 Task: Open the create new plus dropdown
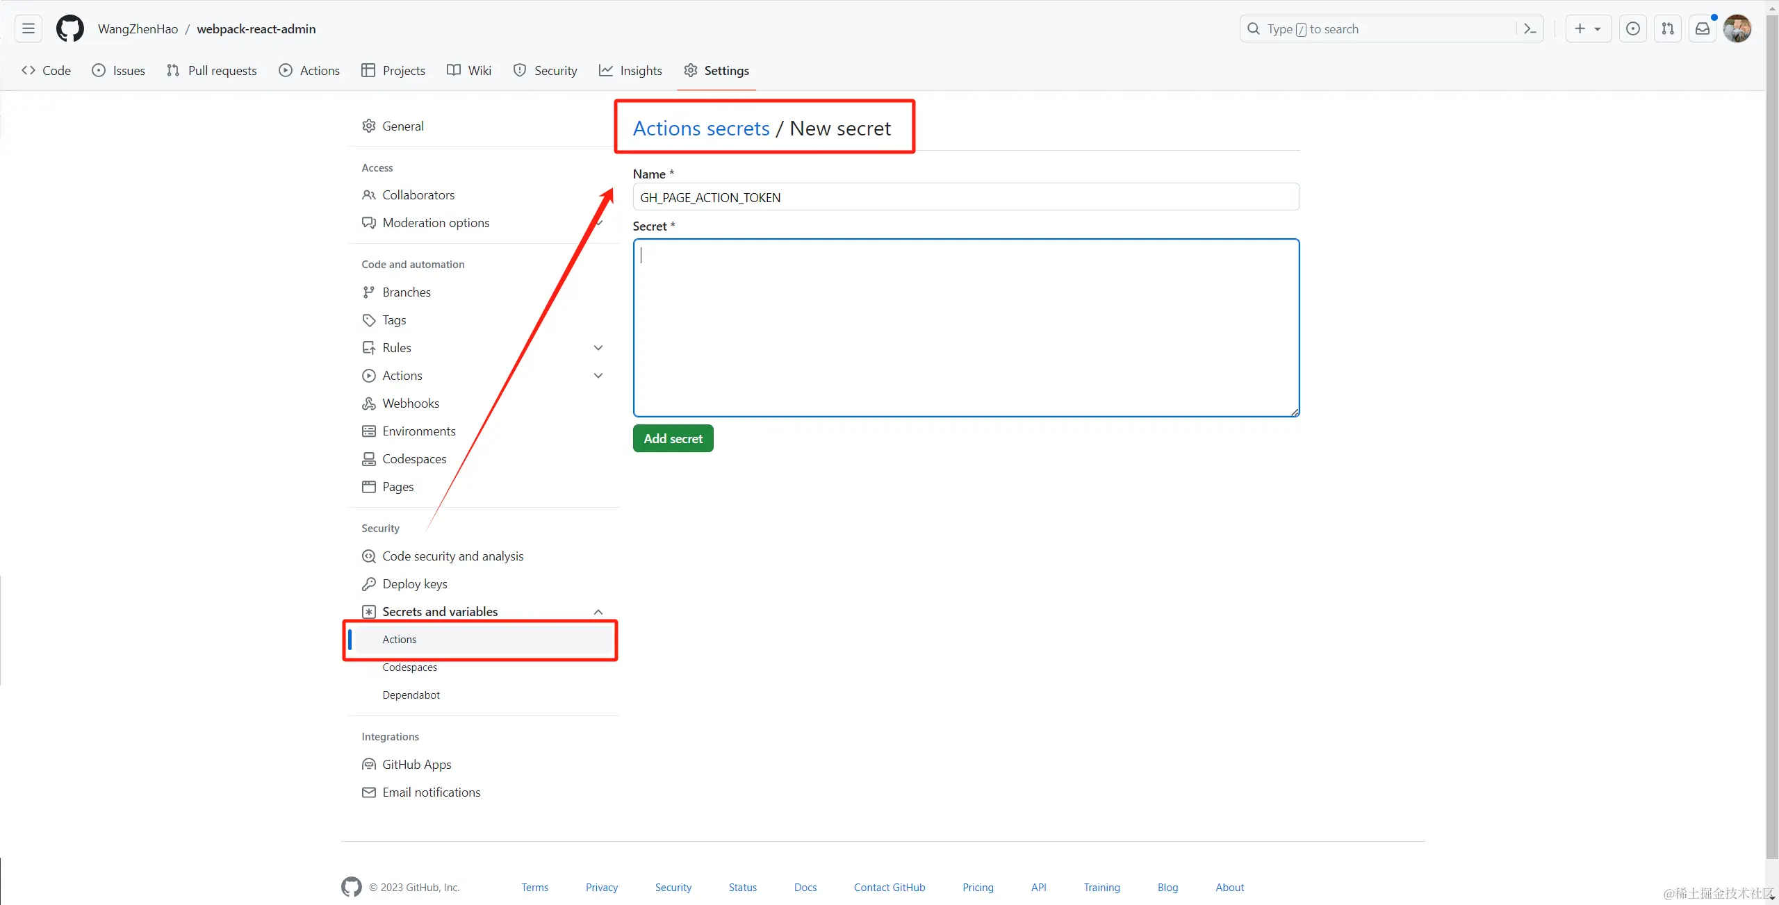point(1587,28)
